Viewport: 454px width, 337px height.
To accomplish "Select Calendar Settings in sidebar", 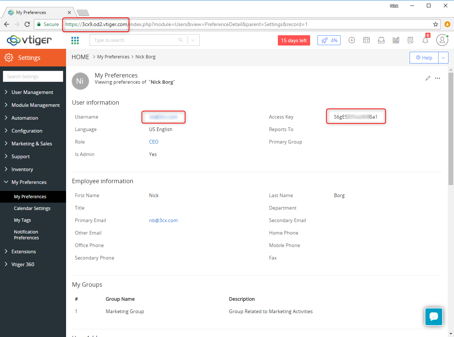I will pos(32,208).
